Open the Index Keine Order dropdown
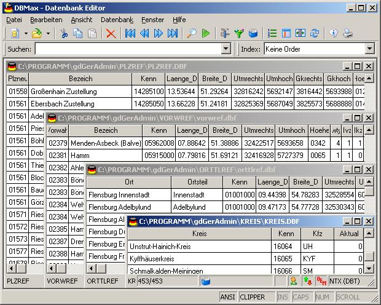Viewport: 381px width, 305px height. [x=369, y=49]
